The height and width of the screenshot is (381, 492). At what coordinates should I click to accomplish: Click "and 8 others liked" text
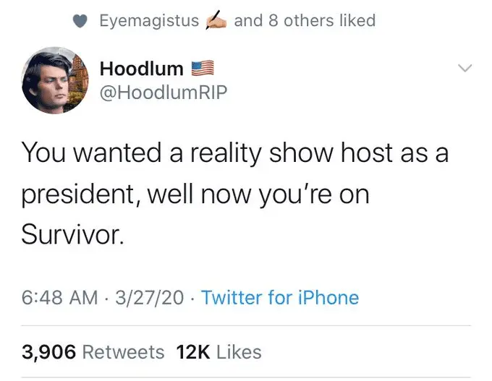click(305, 21)
